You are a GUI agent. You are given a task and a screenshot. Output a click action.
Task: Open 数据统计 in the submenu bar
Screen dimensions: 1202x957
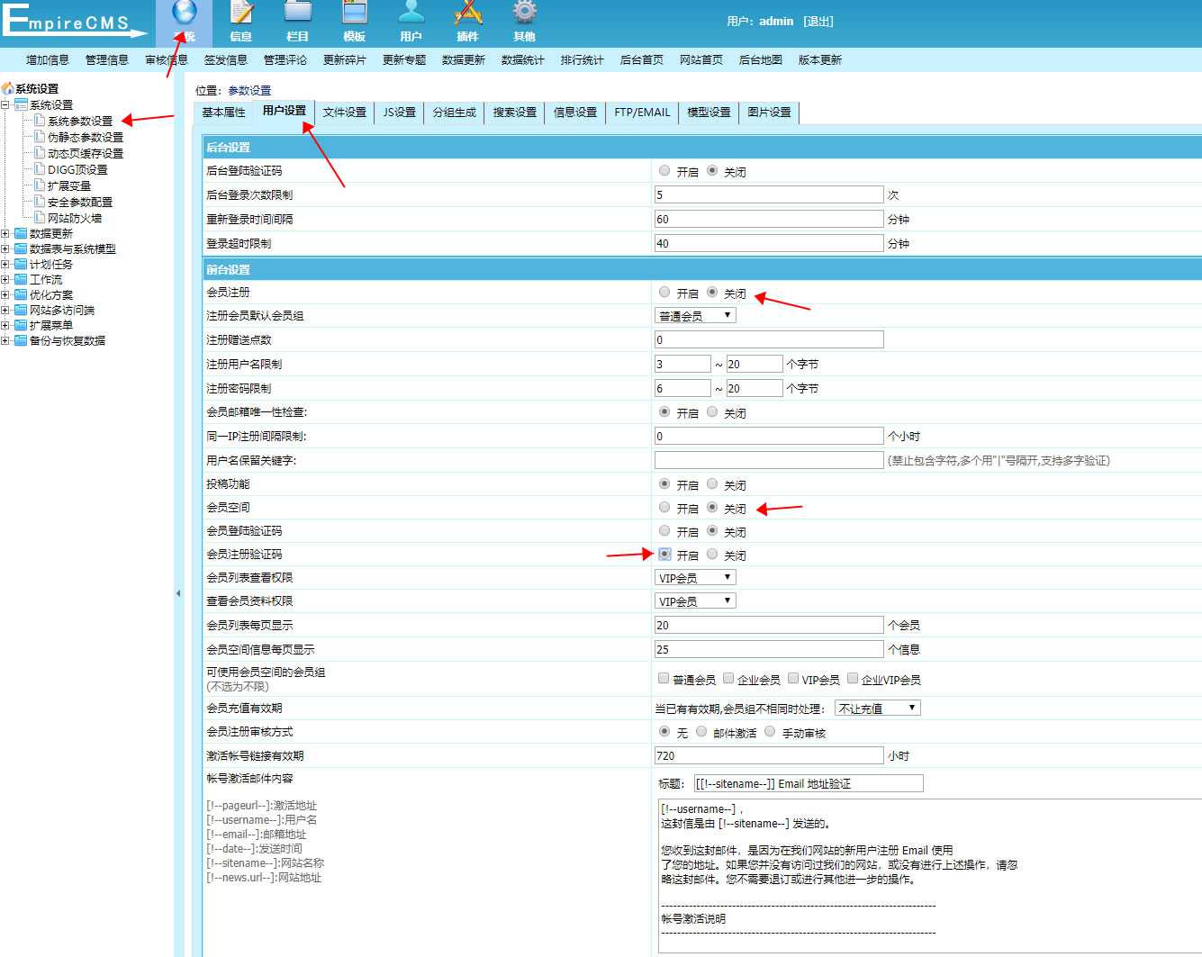tap(523, 60)
